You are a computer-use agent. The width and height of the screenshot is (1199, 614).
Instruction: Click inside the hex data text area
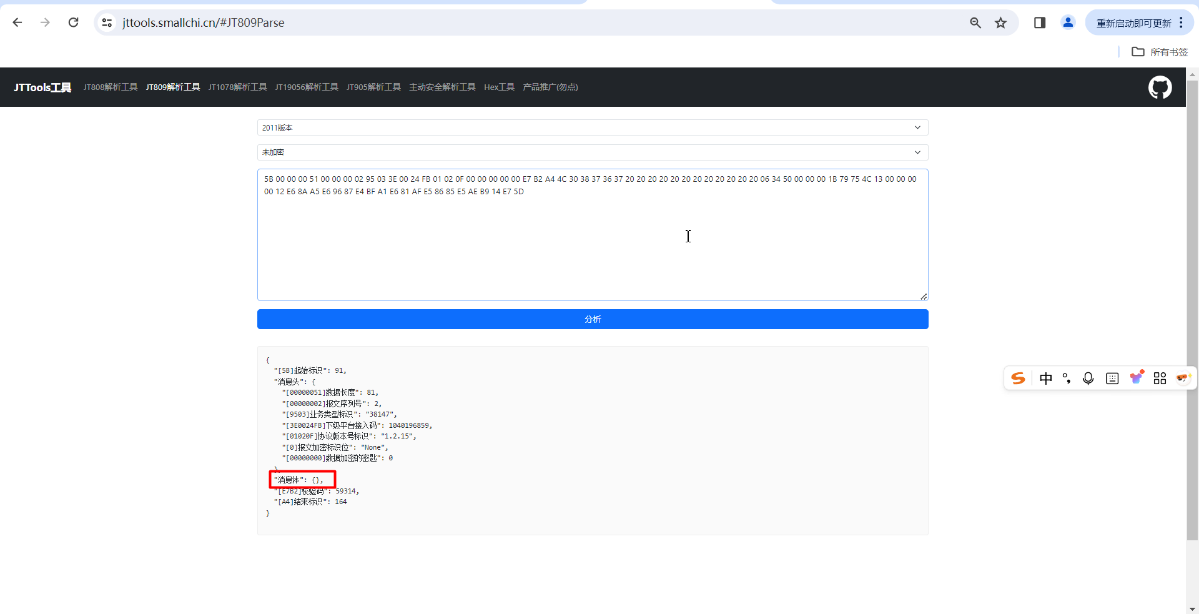coord(593,235)
